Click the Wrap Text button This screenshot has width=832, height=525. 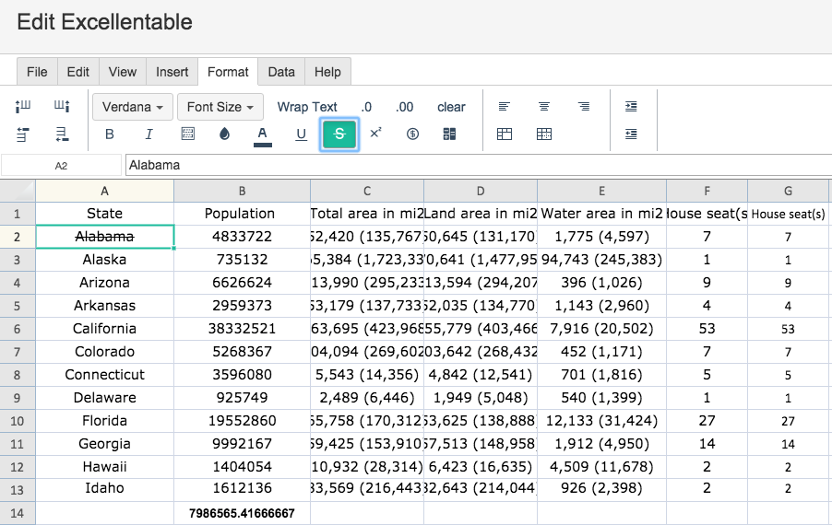(307, 107)
